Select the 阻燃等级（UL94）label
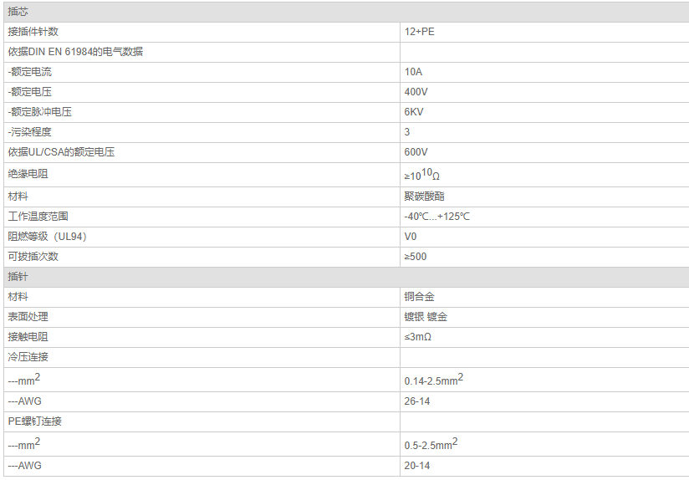 pos(47,237)
